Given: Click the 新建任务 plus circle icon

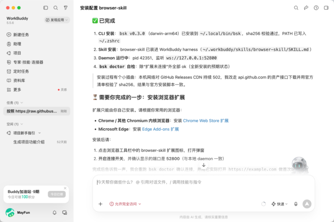Looking at the screenshot, I should pyautogui.click(x=9, y=35).
